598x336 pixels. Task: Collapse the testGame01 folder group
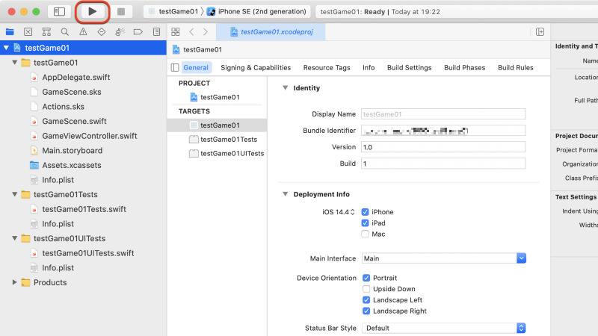(x=14, y=63)
